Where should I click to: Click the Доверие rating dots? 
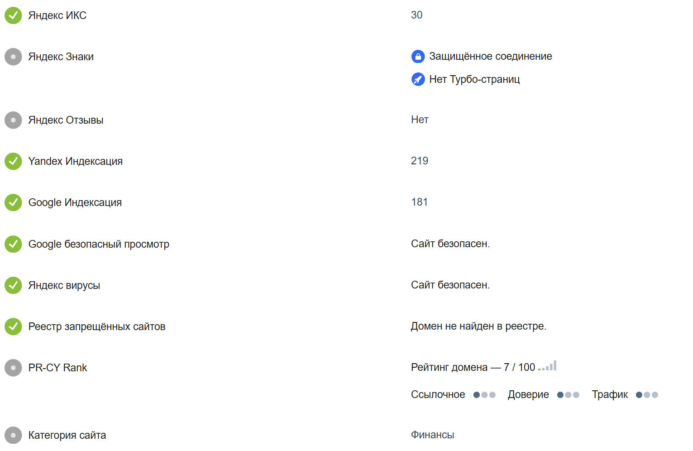pos(568,395)
